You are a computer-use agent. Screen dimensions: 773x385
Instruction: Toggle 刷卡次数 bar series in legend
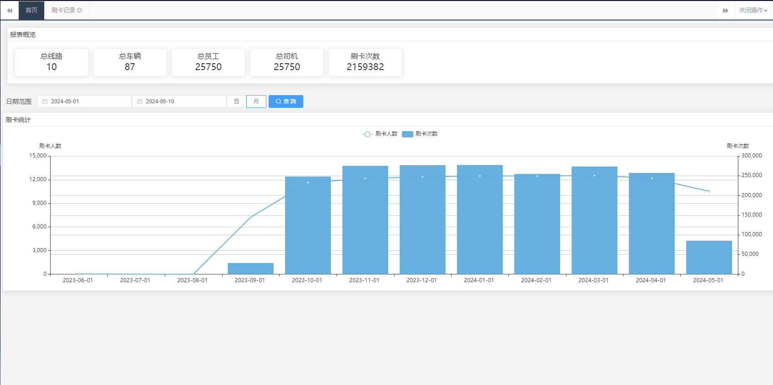tap(420, 134)
